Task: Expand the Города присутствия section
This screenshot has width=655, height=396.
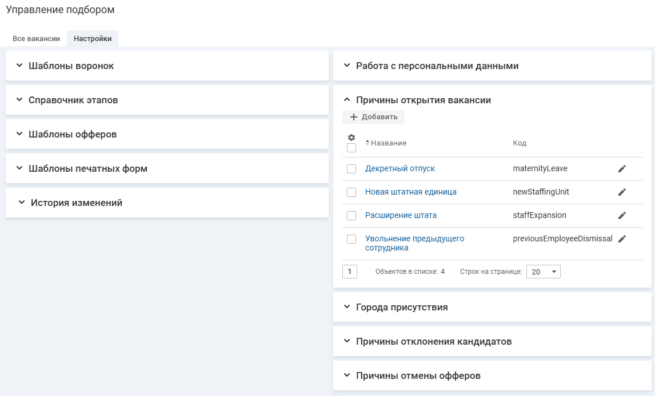Action: coord(346,307)
